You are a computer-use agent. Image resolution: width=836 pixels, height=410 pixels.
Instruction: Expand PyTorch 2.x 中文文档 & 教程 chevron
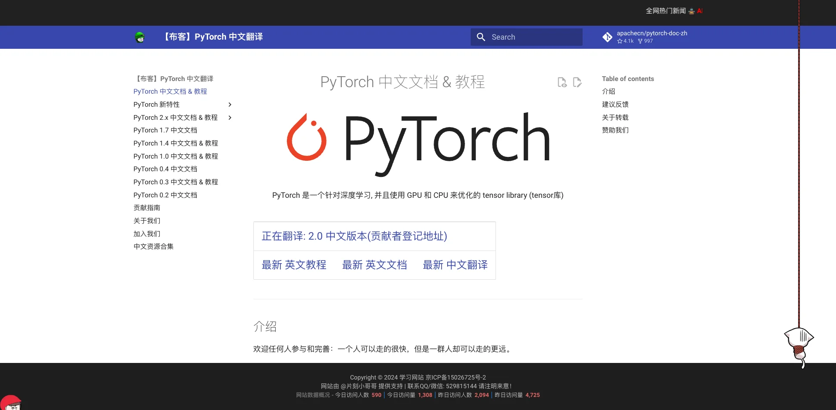[x=230, y=118]
